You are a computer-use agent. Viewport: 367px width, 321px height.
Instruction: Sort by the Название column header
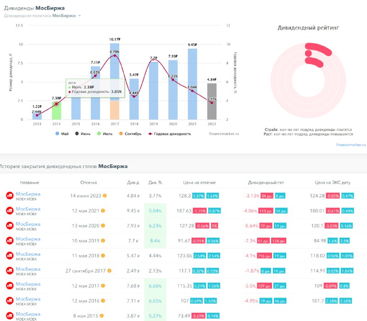[29, 182]
